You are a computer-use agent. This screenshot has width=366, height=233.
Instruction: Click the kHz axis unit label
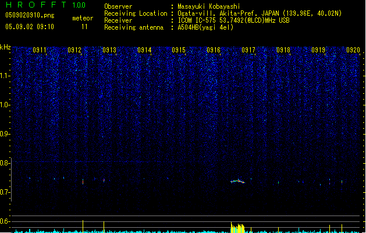pyautogui.click(x=5, y=47)
